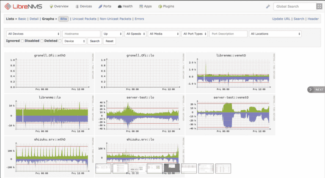This screenshot has height=178, width=325.
Task: Click the Port Description input field
Action: (x=228, y=33)
